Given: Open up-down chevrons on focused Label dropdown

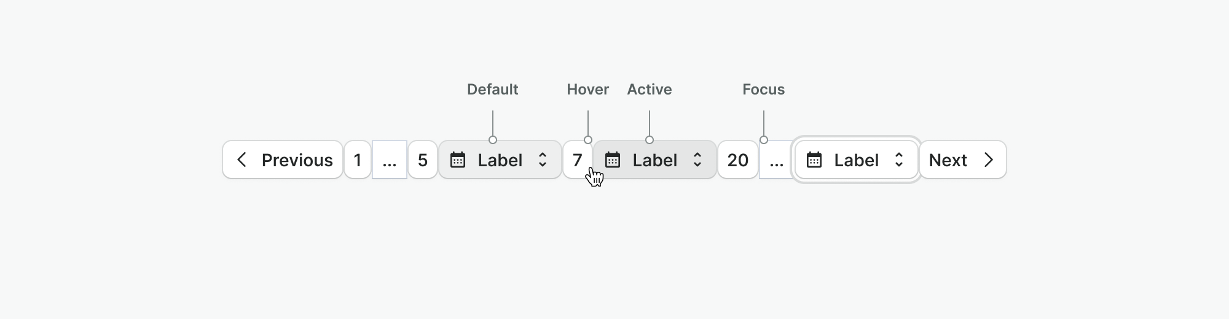Looking at the screenshot, I should [x=899, y=160].
